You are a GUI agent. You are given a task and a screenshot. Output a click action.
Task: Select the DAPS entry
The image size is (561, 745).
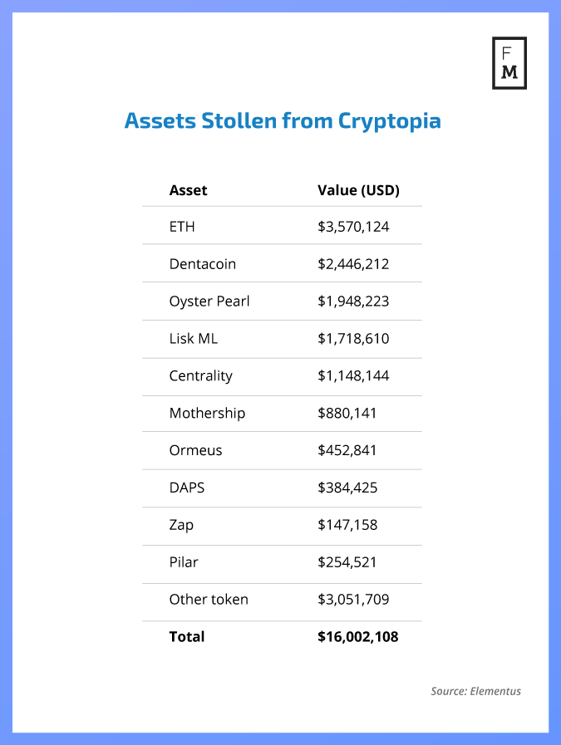coord(186,488)
